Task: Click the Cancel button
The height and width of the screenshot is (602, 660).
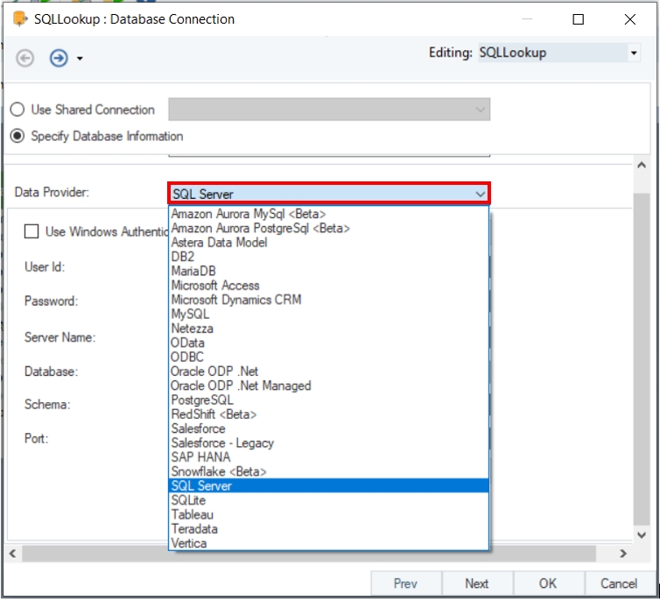Action: (620, 584)
